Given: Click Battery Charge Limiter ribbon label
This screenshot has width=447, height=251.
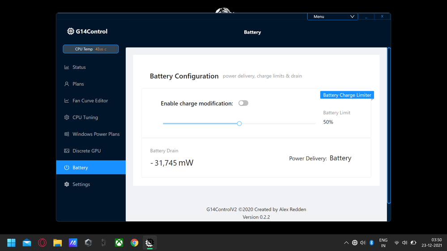Looking at the screenshot, I should pyautogui.click(x=347, y=95).
